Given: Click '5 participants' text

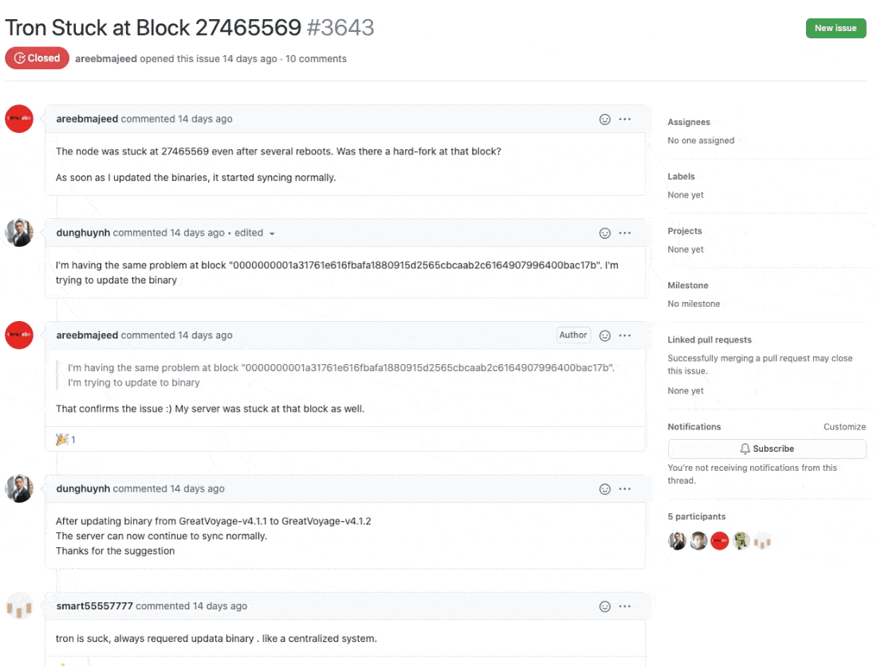Looking at the screenshot, I should click(x=696, y=517).
